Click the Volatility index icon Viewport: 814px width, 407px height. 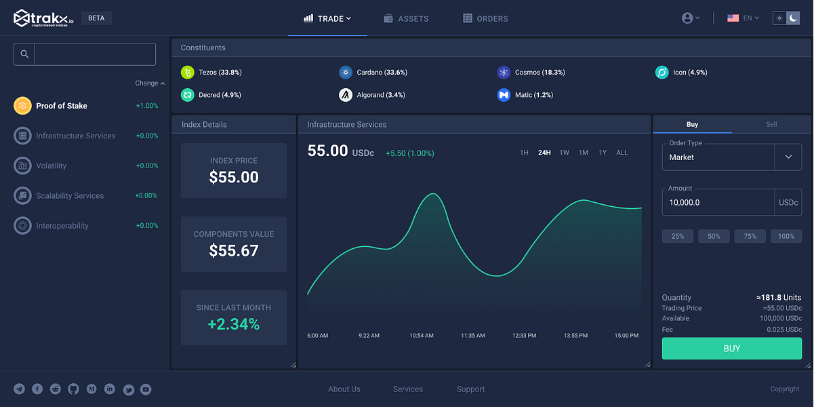point(22,166)
